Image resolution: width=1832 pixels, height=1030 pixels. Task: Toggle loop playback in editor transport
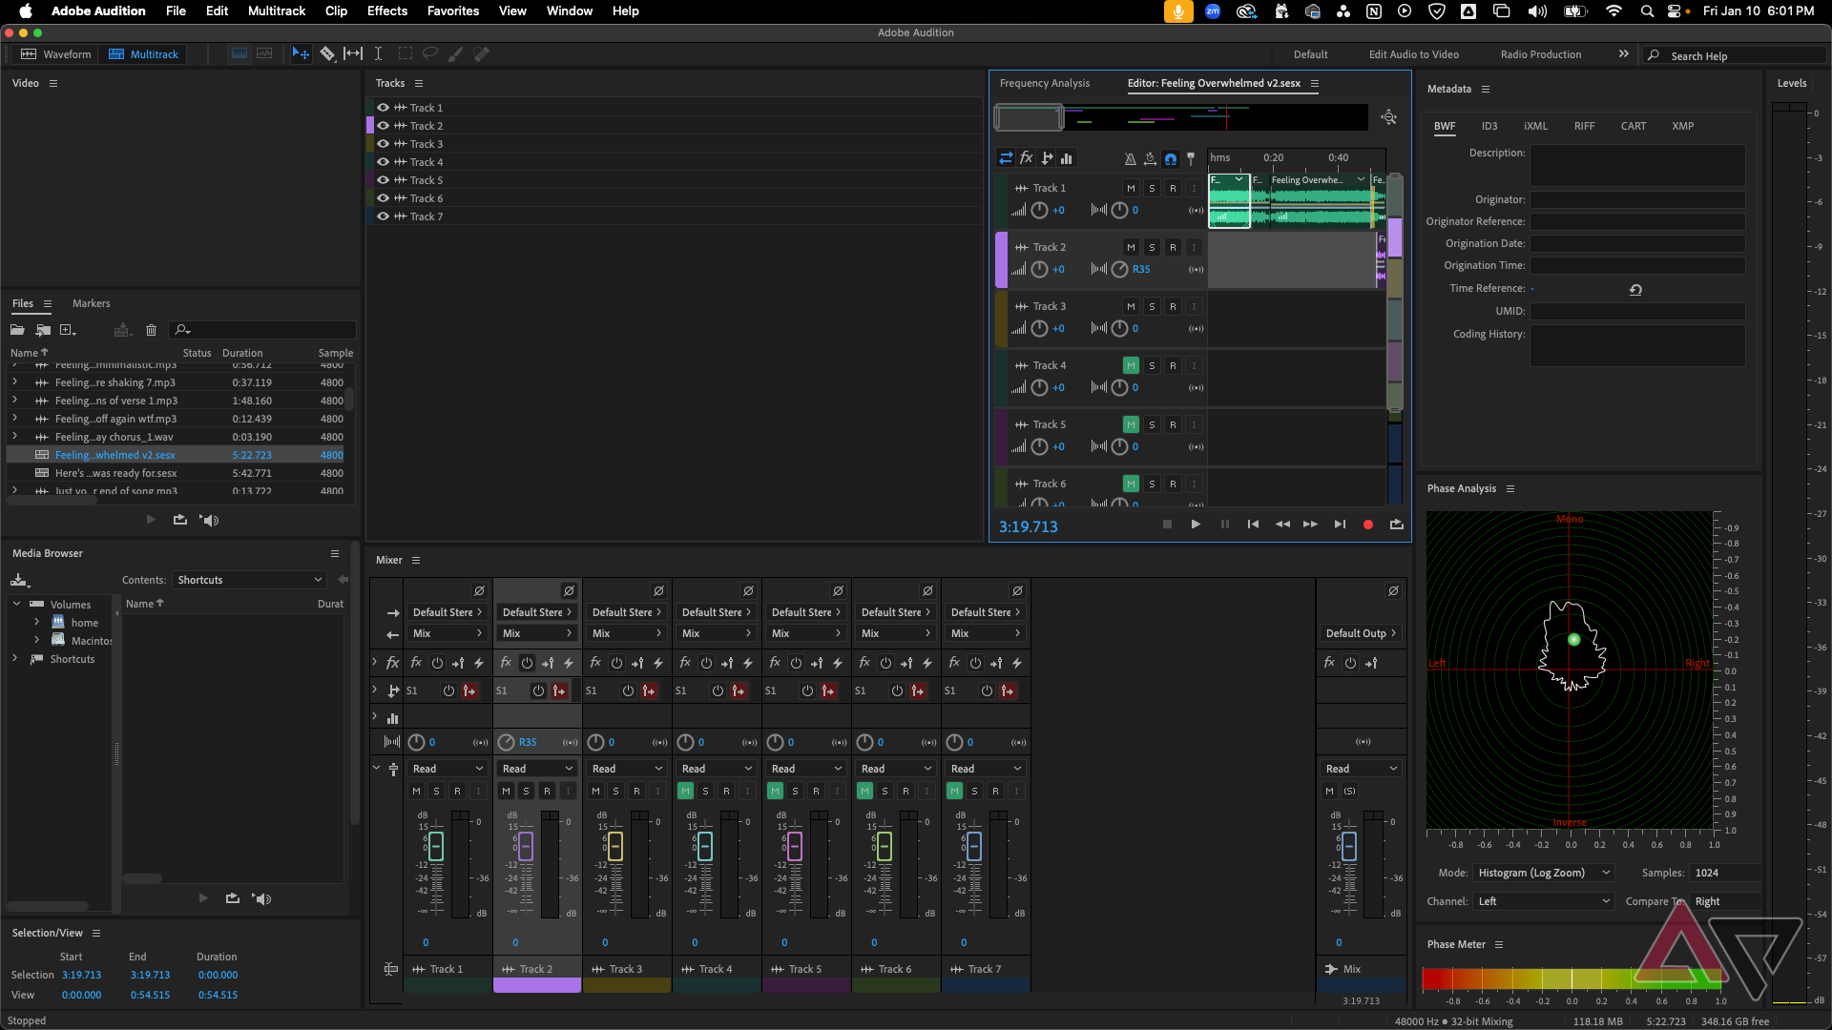pos(1397,525)
